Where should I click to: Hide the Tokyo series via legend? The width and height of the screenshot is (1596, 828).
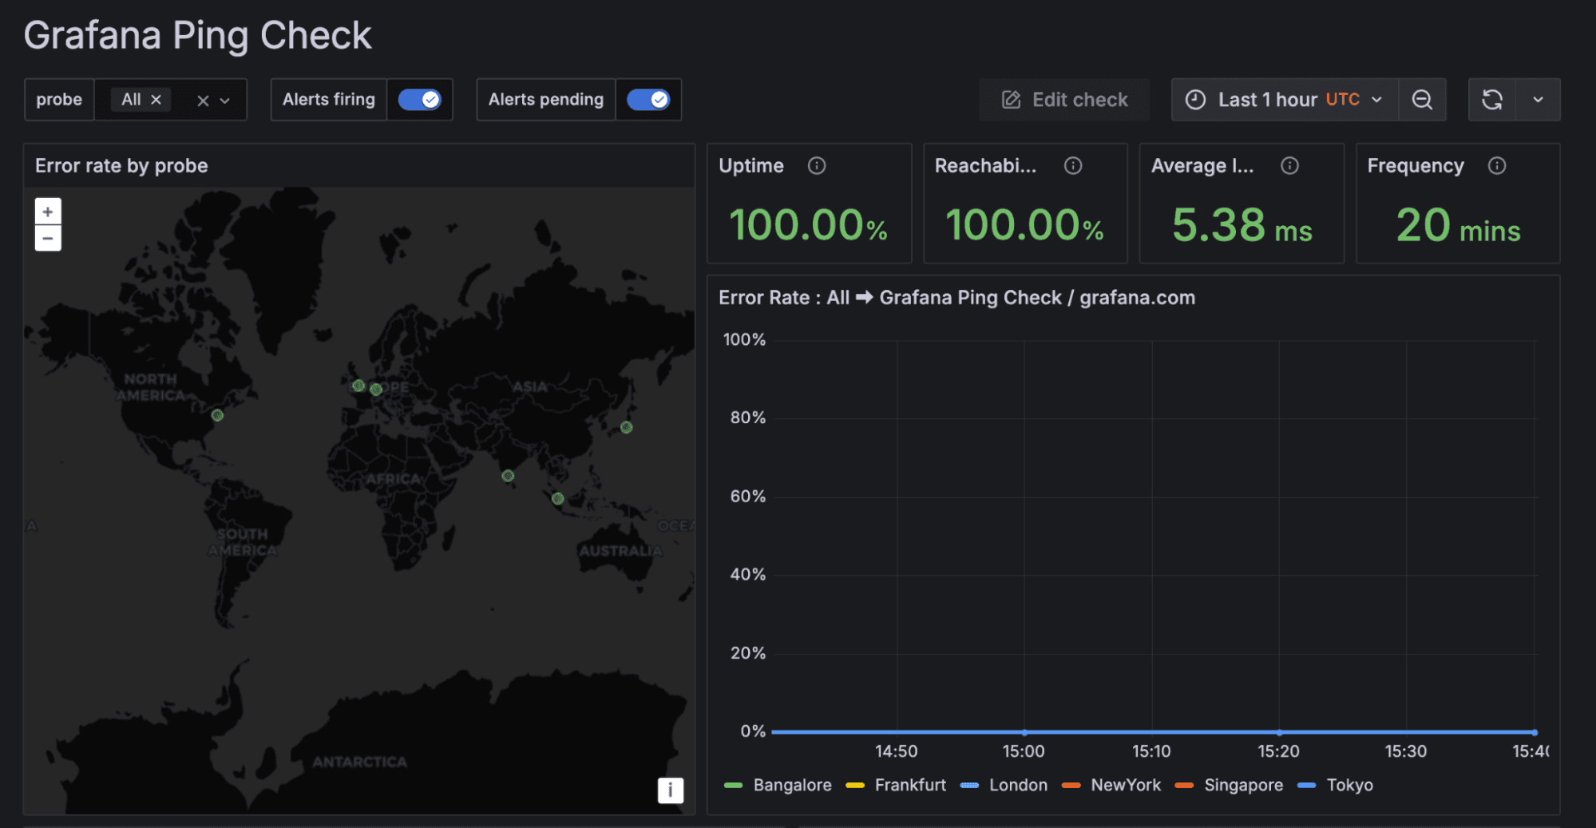click(x=1350, y=785)
